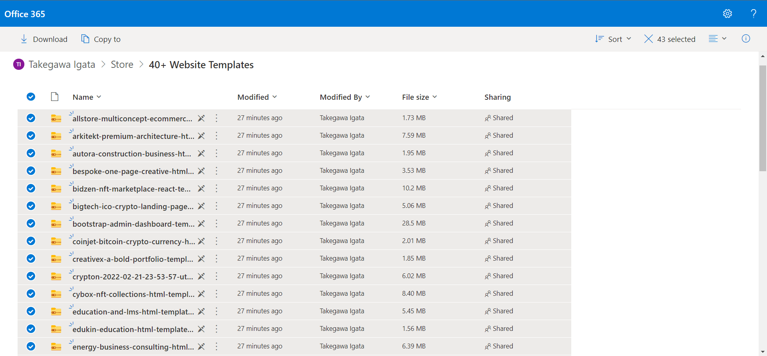Uncheck the bootstrap-admin-dashboard row checkbox

coord(31,223)
